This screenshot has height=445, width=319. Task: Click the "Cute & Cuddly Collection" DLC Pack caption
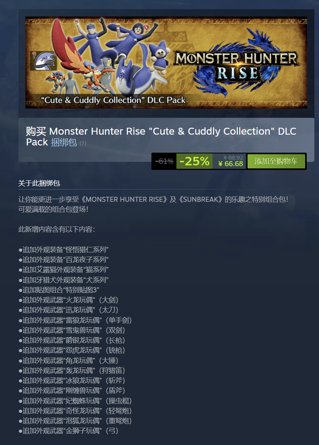coord(113,100)
